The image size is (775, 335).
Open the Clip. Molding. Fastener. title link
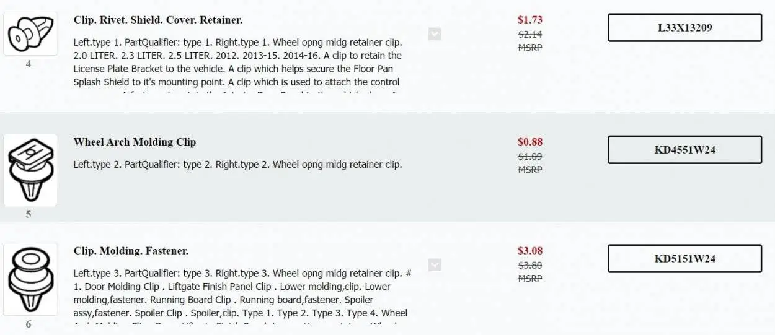click(x=131, y=251)
